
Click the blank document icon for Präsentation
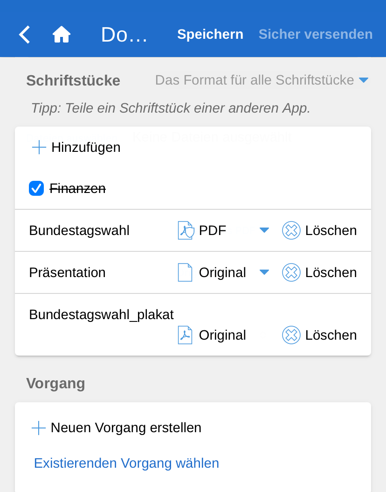pos(185,272)
